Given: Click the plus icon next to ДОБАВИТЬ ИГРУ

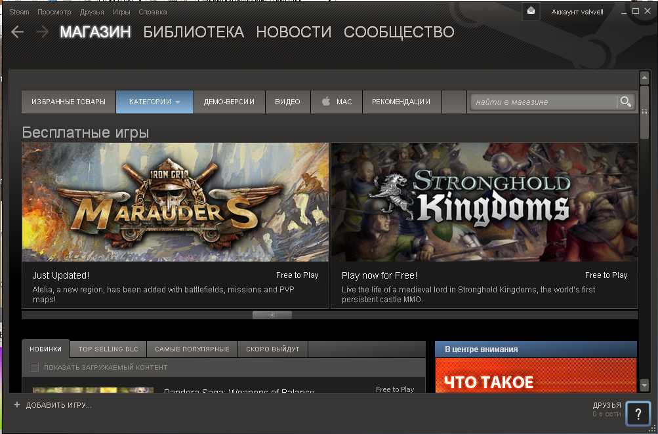Looking at the screenshot, I should coord(17,404).
